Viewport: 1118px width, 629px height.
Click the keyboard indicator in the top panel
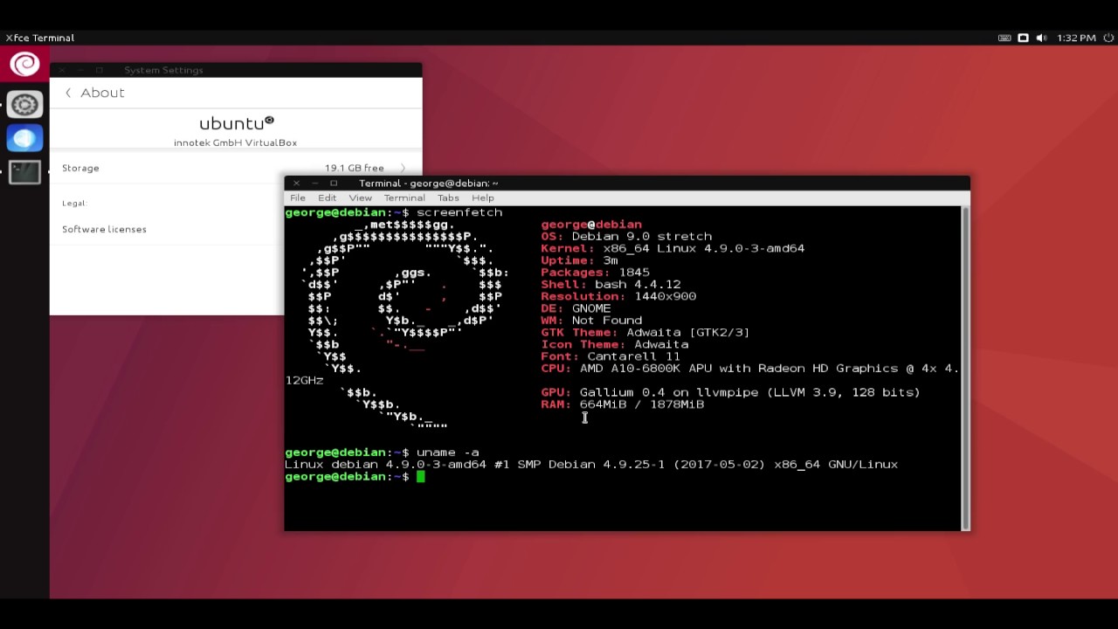(1004, 38)
